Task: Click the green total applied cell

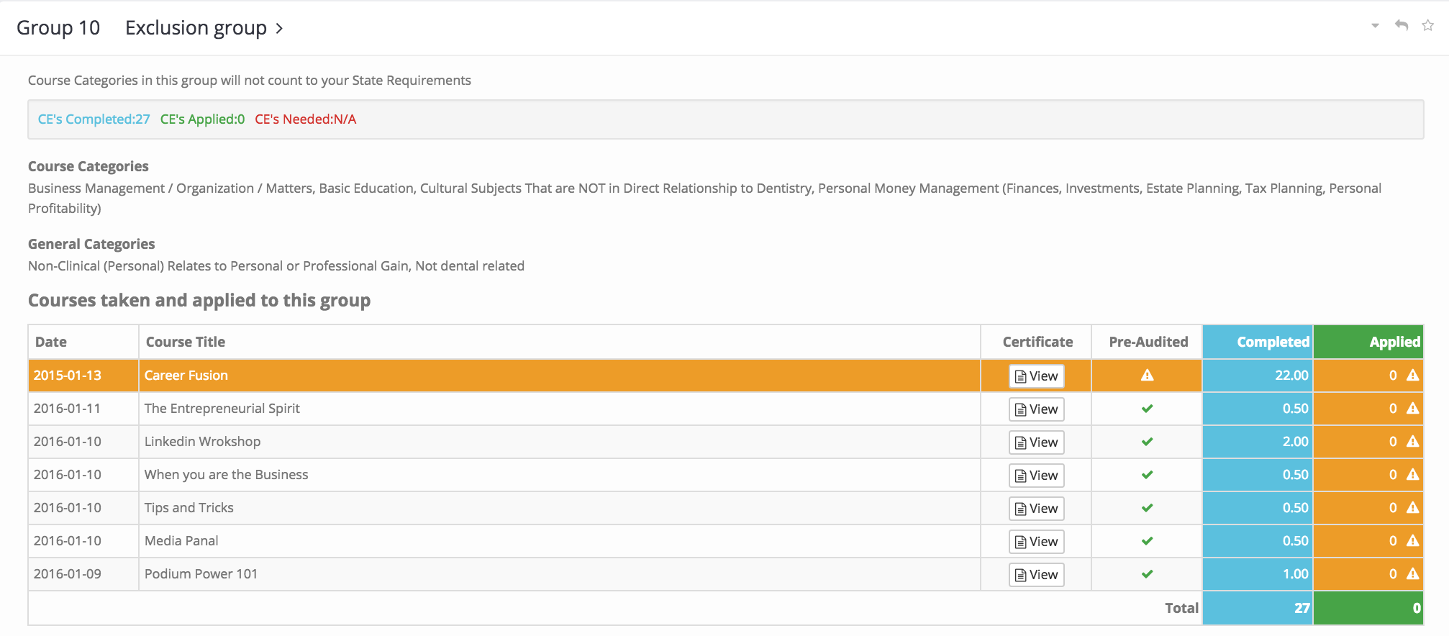Action: coord(1368,608)
